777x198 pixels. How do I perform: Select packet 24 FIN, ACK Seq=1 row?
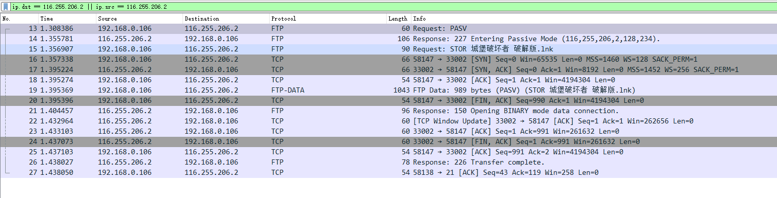point(389,141)
